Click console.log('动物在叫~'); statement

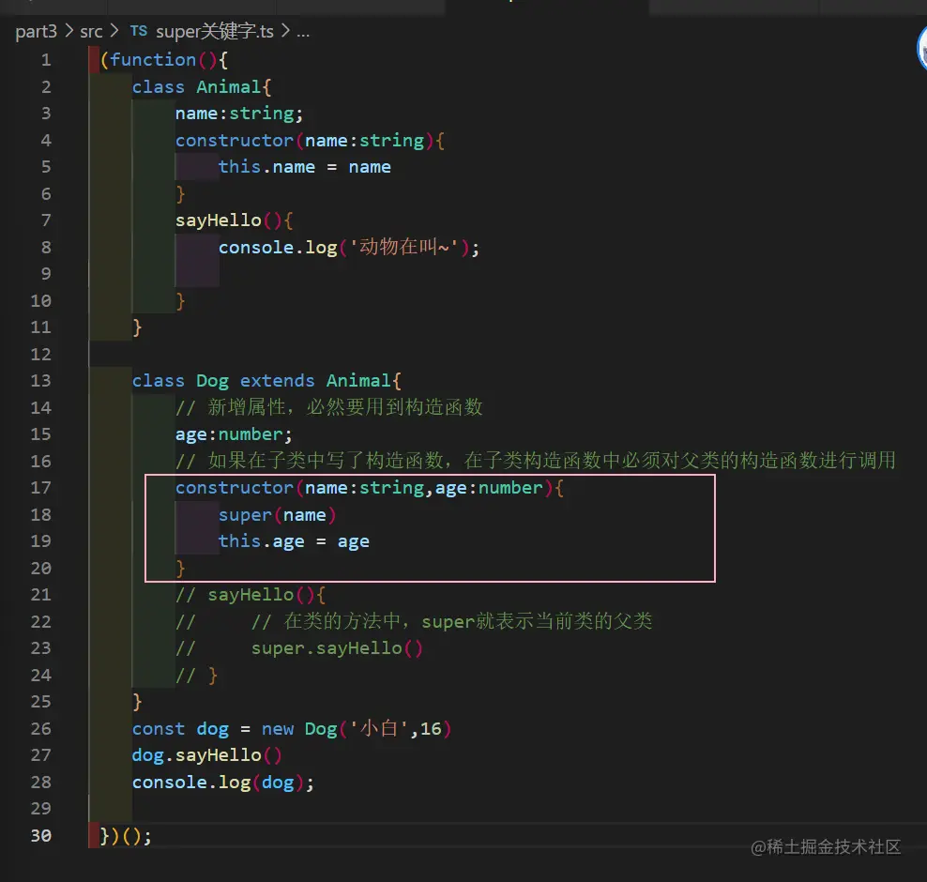(349, 247)
